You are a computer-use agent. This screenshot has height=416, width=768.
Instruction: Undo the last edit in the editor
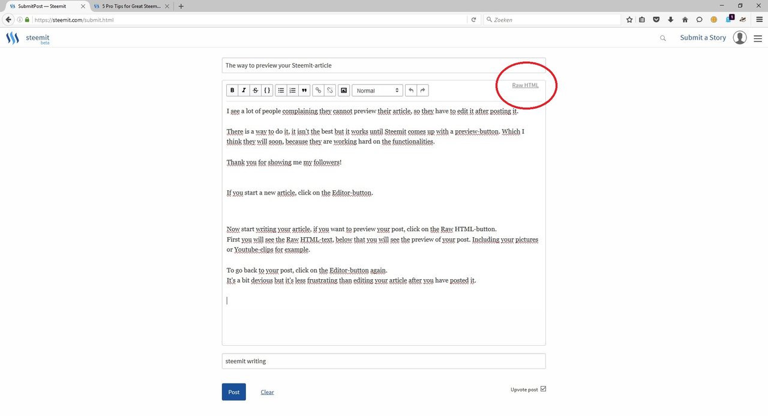[411, 91]
